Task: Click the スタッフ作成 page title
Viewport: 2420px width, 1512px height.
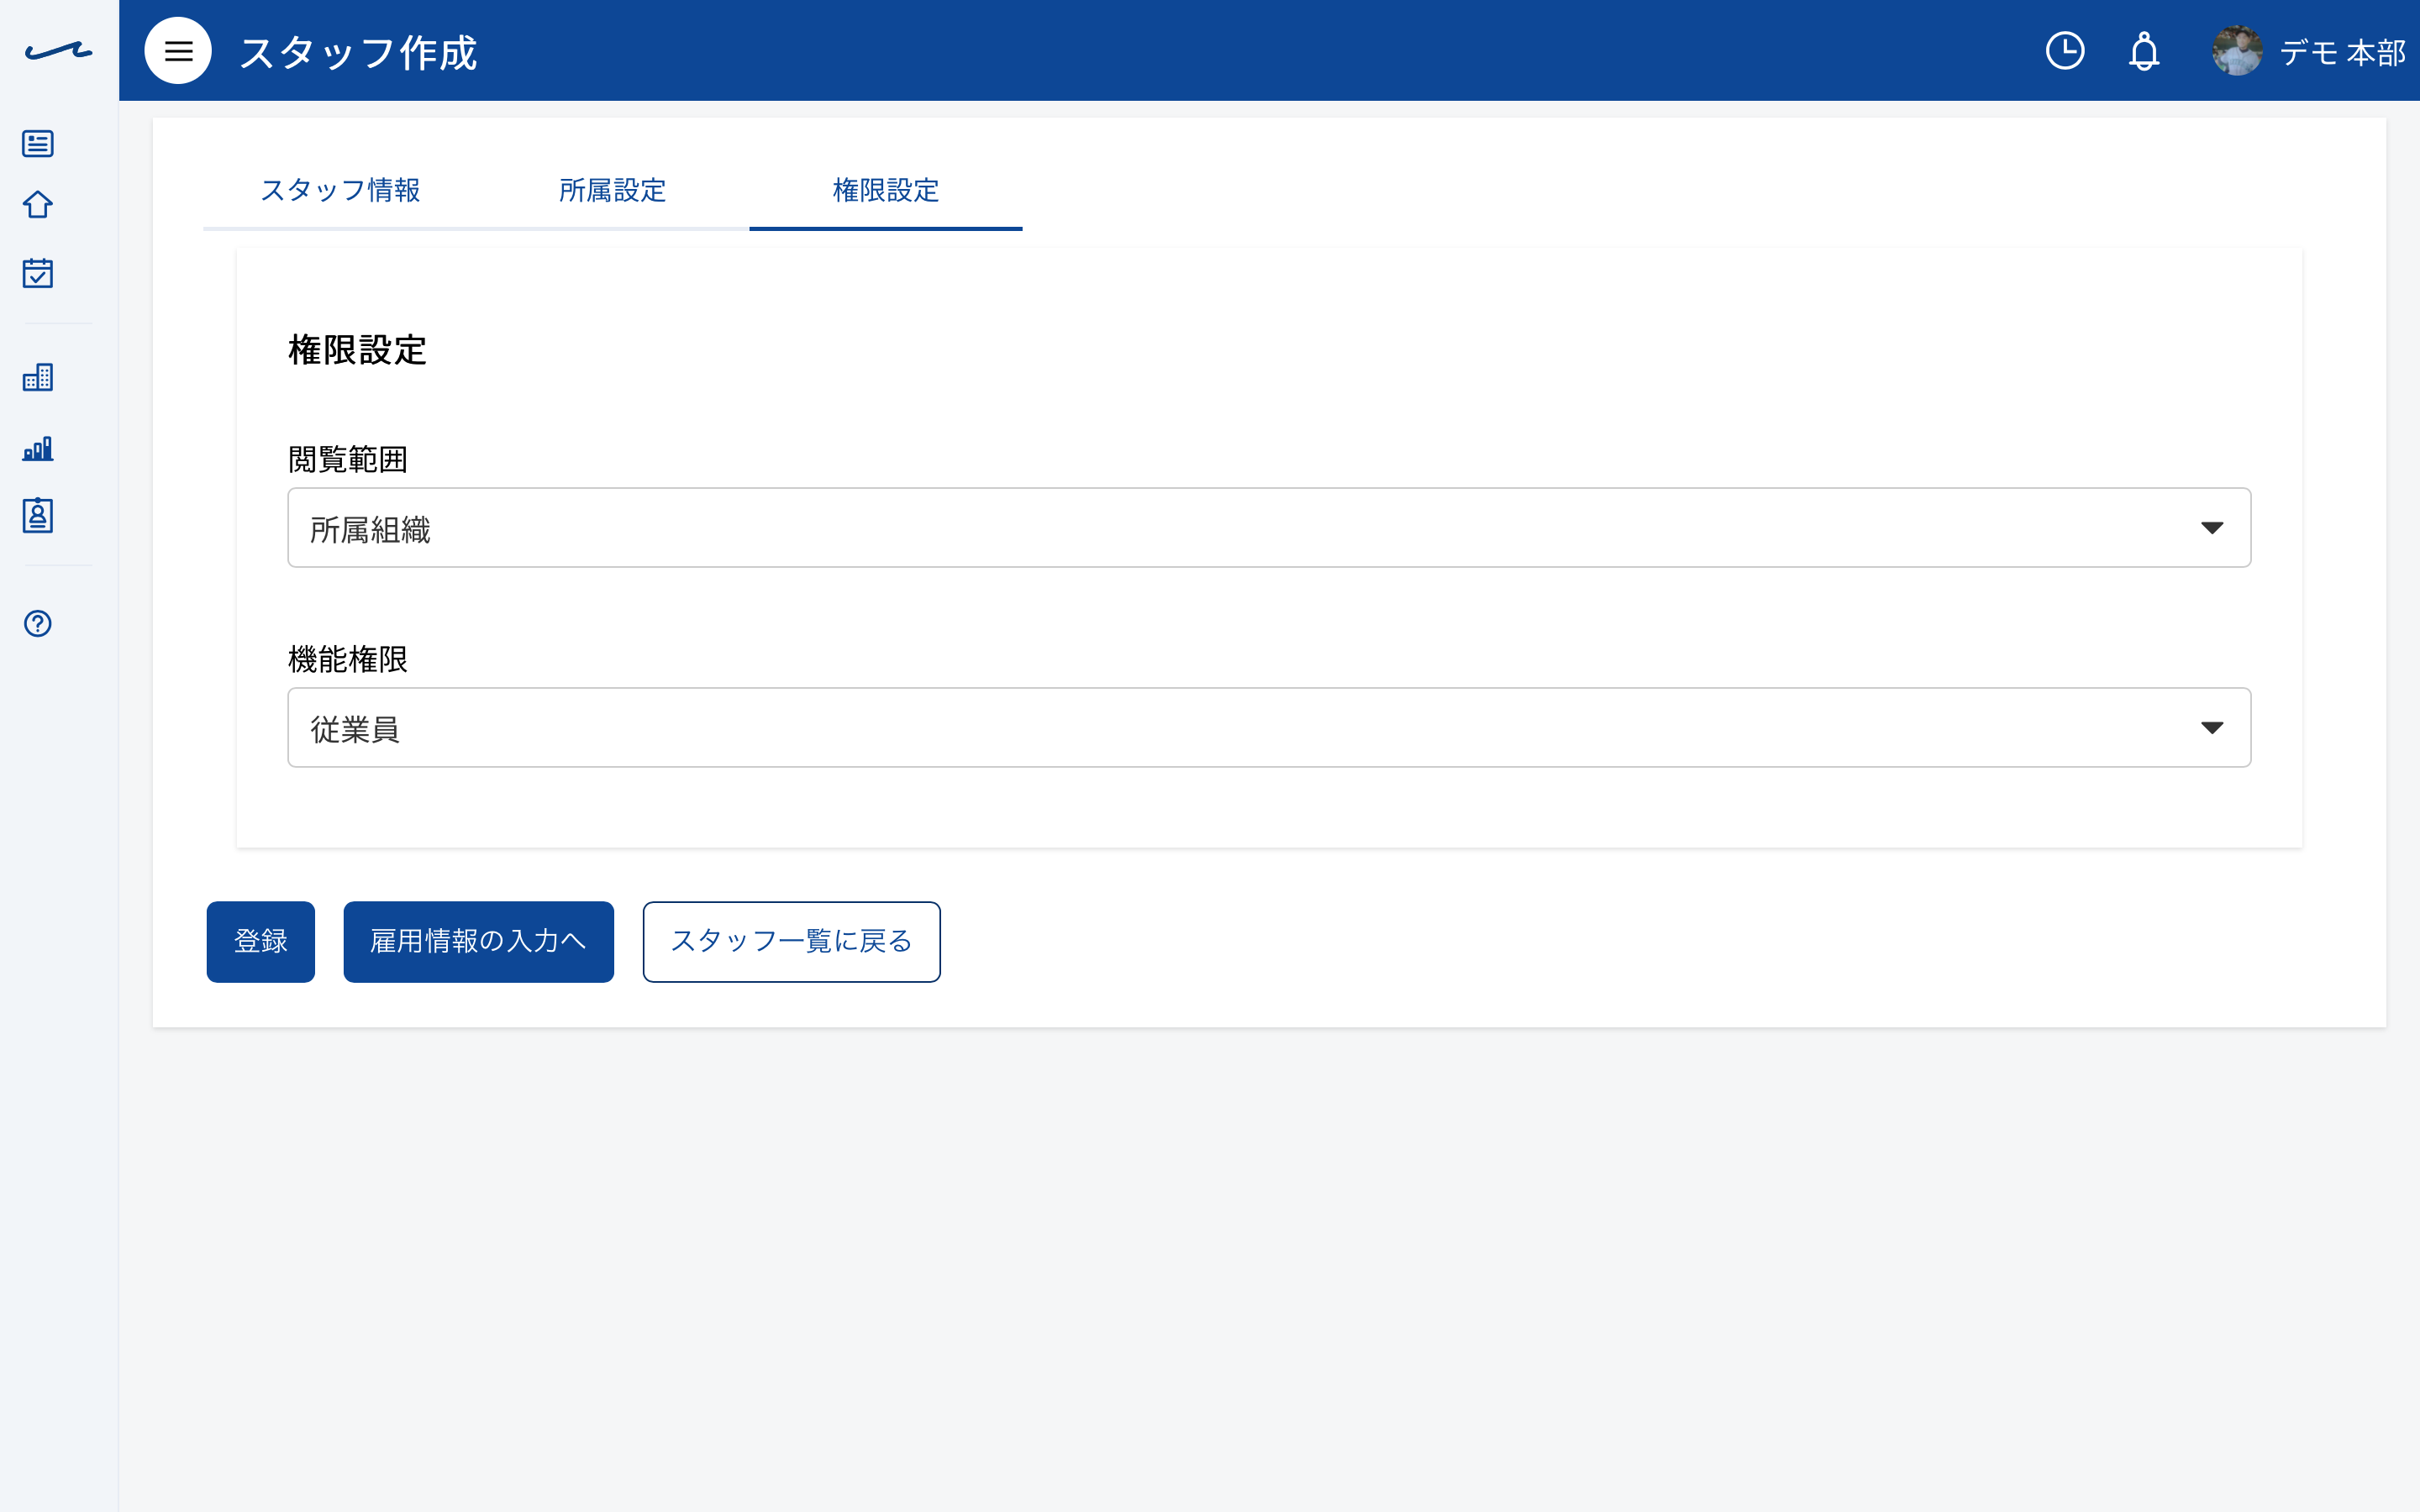Action: [x=358, y=53]
